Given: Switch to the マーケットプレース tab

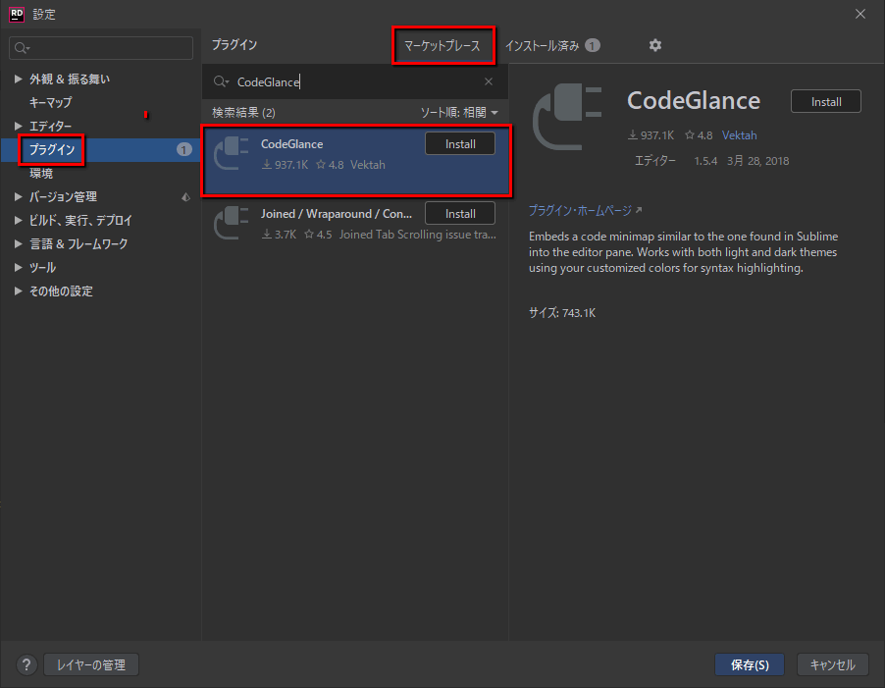Looking at the screenshot, I should [x=442, y=46].
